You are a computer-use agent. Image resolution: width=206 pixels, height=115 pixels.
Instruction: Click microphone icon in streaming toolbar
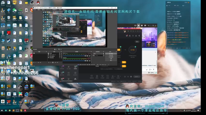pyautogui.click(x=113, y=76)
